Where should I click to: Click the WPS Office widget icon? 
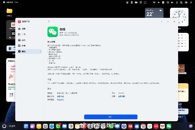pos(13,25)
